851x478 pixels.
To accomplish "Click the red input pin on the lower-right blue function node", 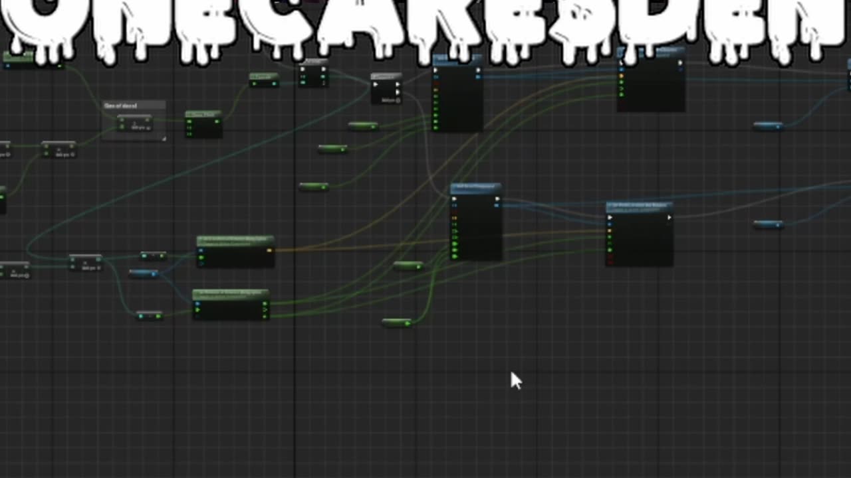I will click(610, 261).
